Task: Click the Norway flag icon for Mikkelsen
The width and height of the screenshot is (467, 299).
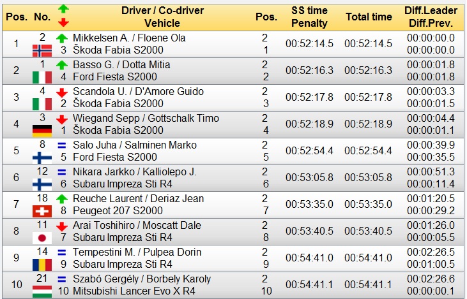Action: [42, 50]
